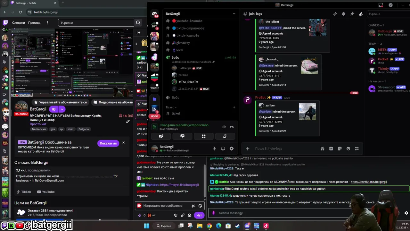Open emoji picker in Discord message bar
This screenshot has width=410, height=231.
click(x=348, y=149)
